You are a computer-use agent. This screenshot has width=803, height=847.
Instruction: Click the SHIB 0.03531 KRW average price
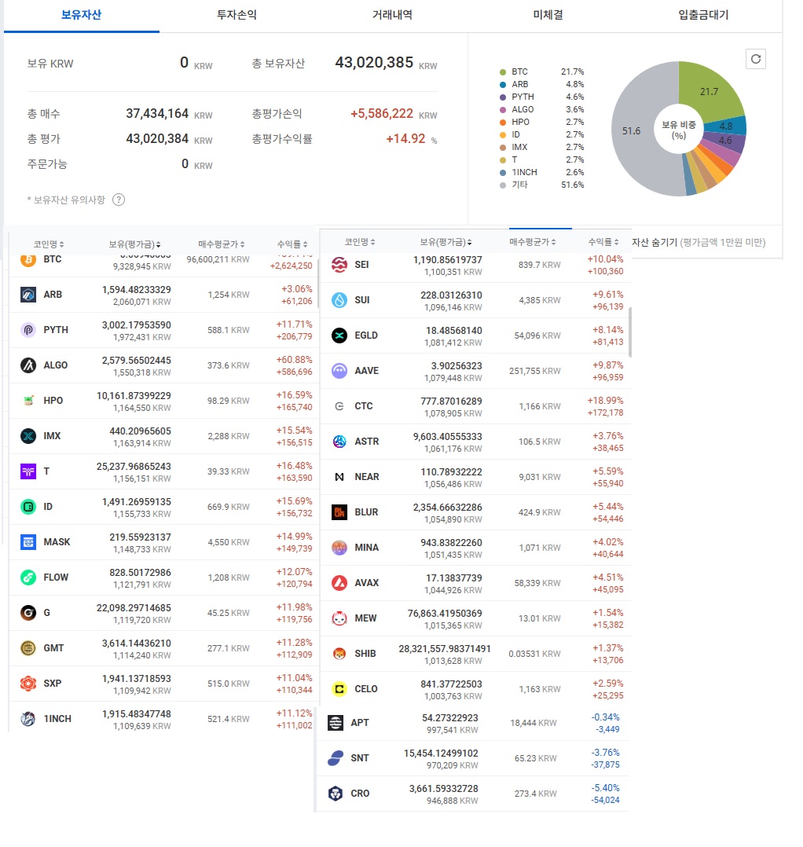(534, 654)
